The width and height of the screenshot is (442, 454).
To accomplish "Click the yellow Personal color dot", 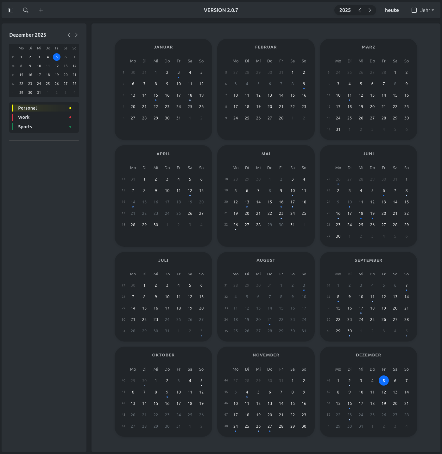I will [70, 108].
